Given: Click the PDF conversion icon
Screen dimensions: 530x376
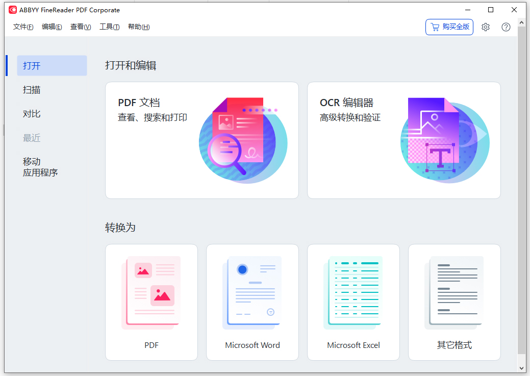Looking at the screenshot, I should 151,292.
